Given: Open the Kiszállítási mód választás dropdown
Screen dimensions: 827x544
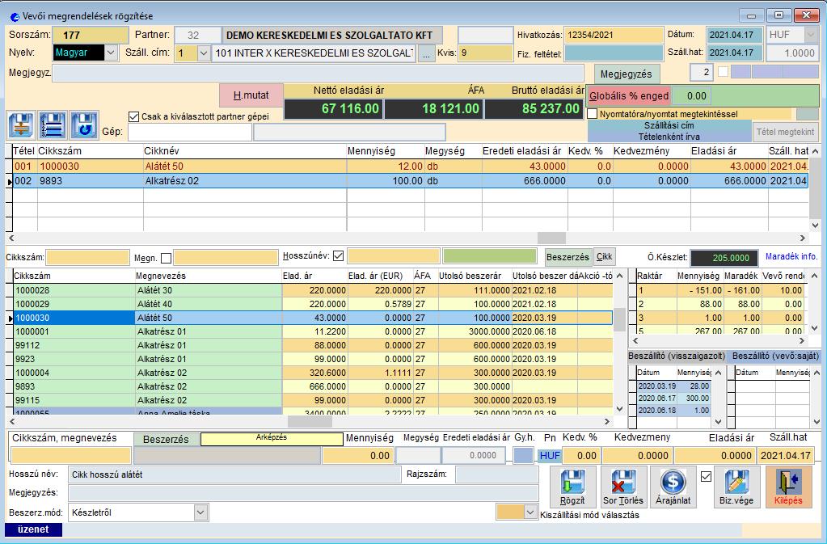Looking at the screenshot, I should [x=530, y=512].
